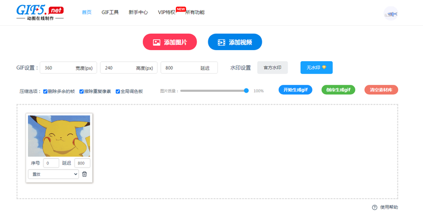Click 开始生成gif button

pos(296,90)
